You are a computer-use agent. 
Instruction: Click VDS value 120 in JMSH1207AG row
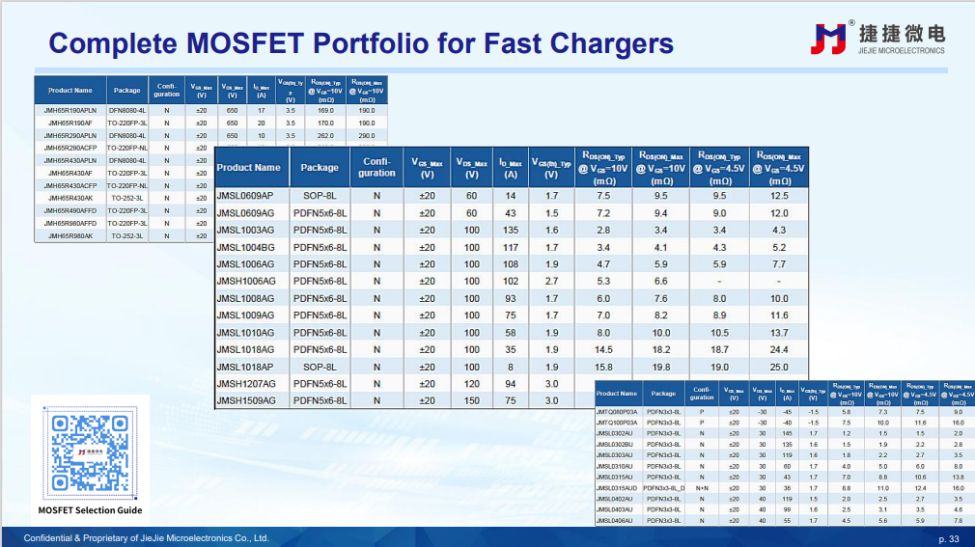click(472, 384)
